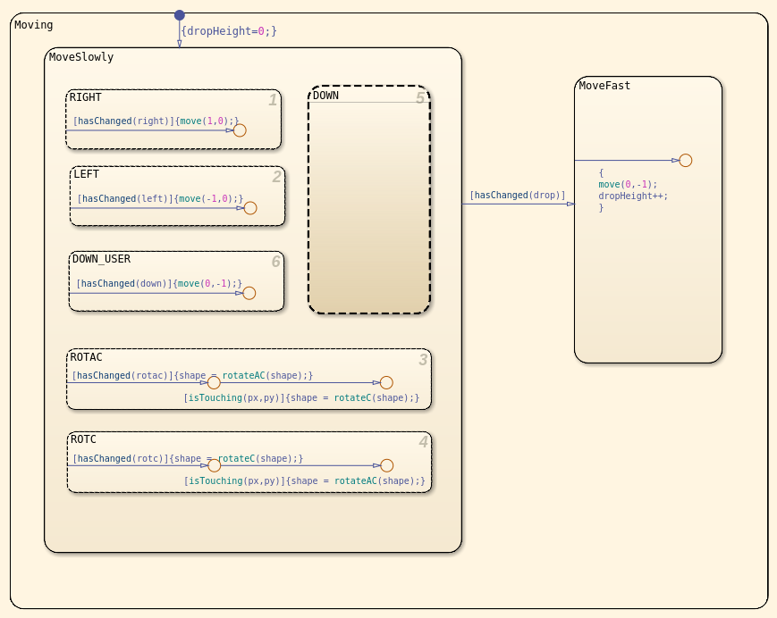
Task: Click the arrowhead of the [hasChanged(drop)] transition
Action: click(570, 204)
